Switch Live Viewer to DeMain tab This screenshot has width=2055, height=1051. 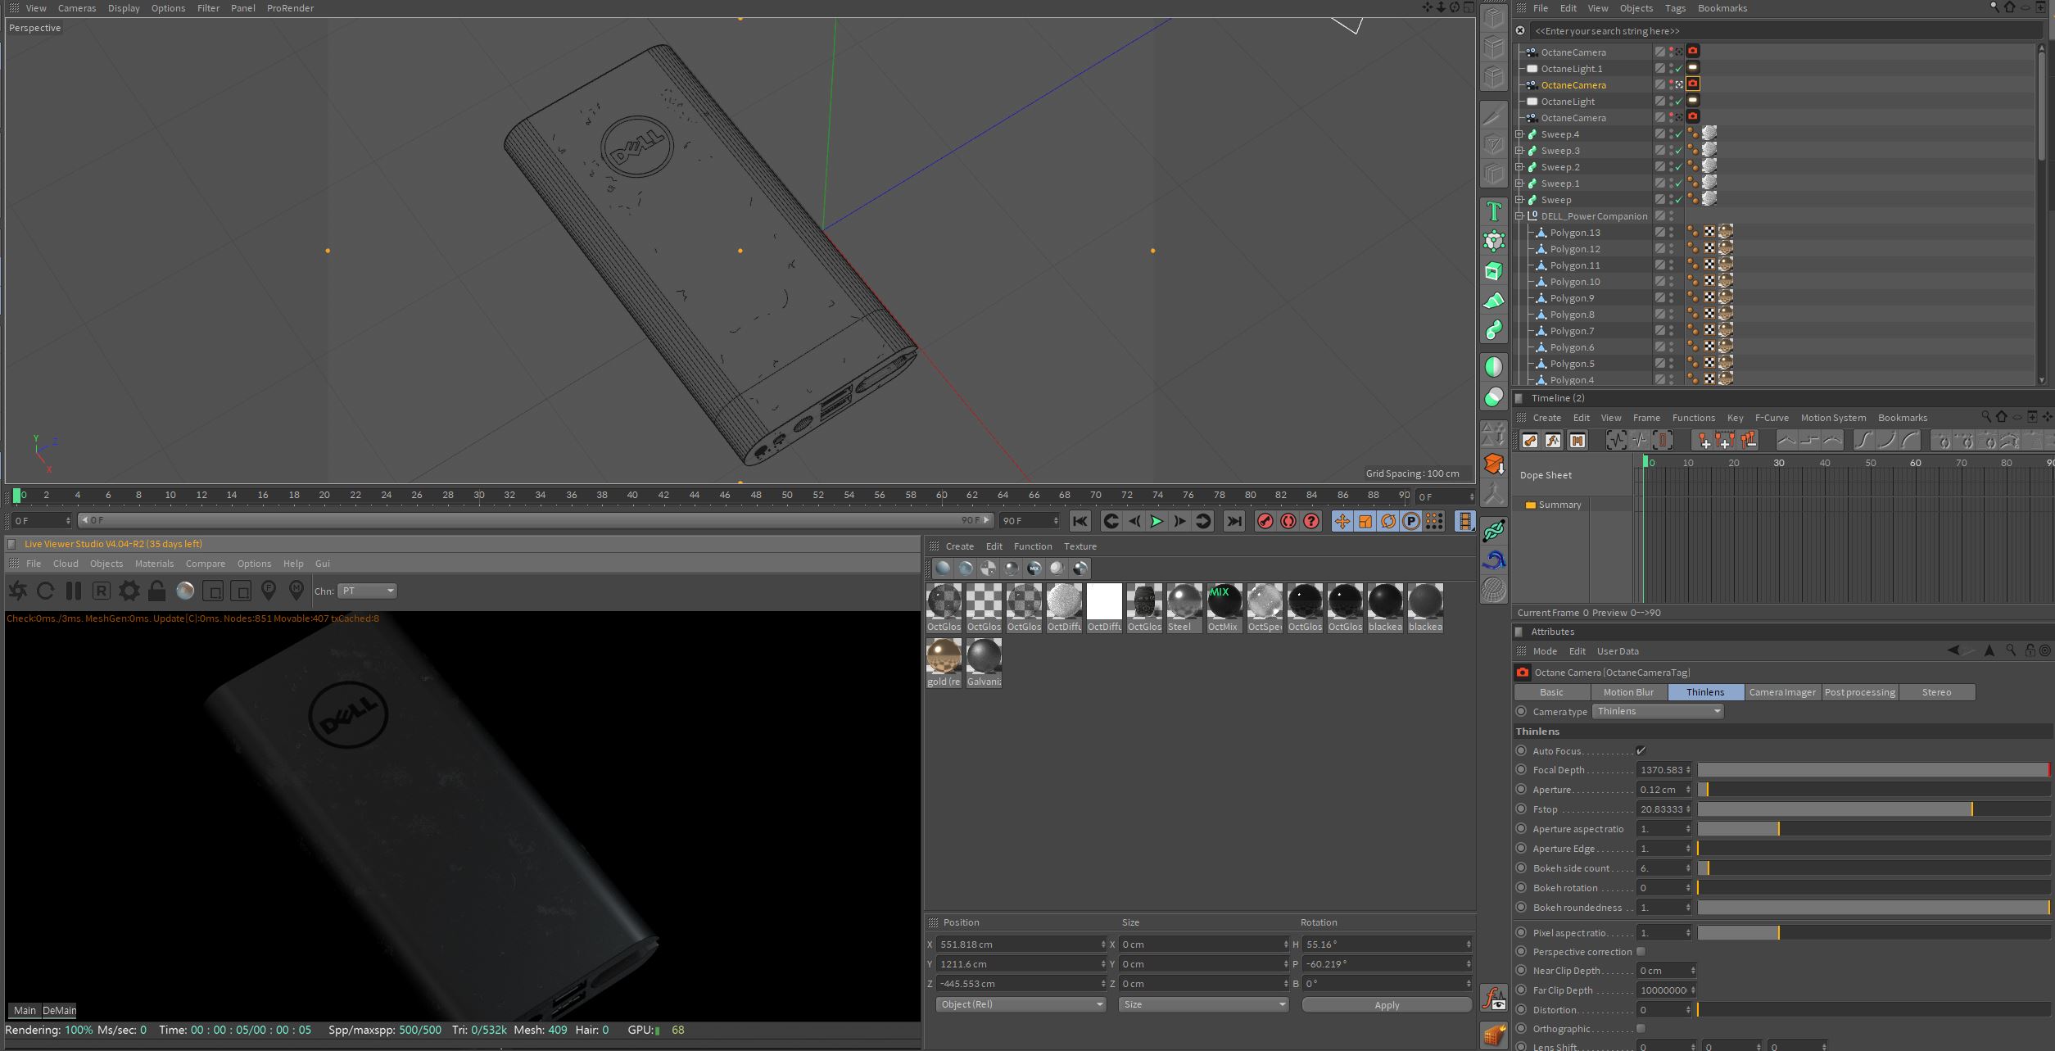59,1011
